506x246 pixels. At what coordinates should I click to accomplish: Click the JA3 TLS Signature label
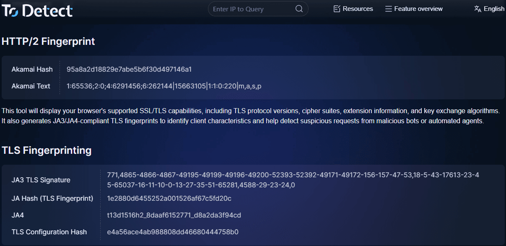point(41,180)
